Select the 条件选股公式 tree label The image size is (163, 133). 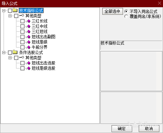point(31,52)
